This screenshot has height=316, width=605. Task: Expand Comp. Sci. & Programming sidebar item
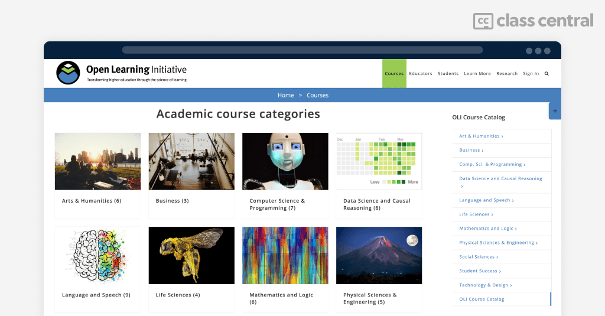pyautogui.click(x=491, y=165)
